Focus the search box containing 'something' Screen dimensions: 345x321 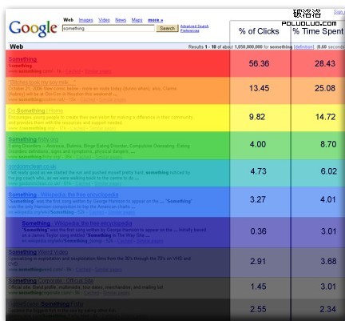tap(108, 28)
